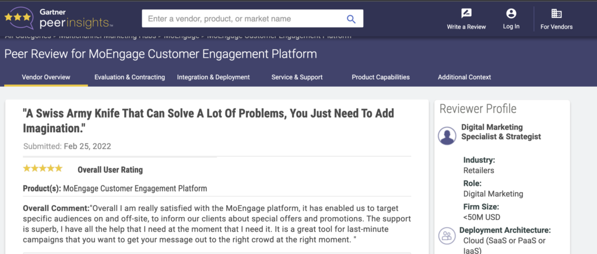Click the Log In user icon

coord(511,13)
